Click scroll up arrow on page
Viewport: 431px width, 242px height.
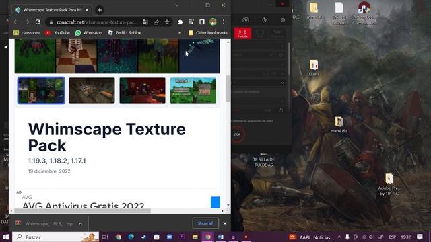click(x=228, y=42)
